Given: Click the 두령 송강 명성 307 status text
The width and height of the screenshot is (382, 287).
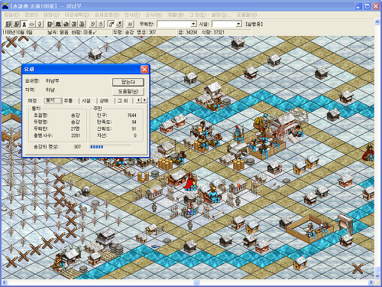Looking at the screenshot, I should 134,32.
